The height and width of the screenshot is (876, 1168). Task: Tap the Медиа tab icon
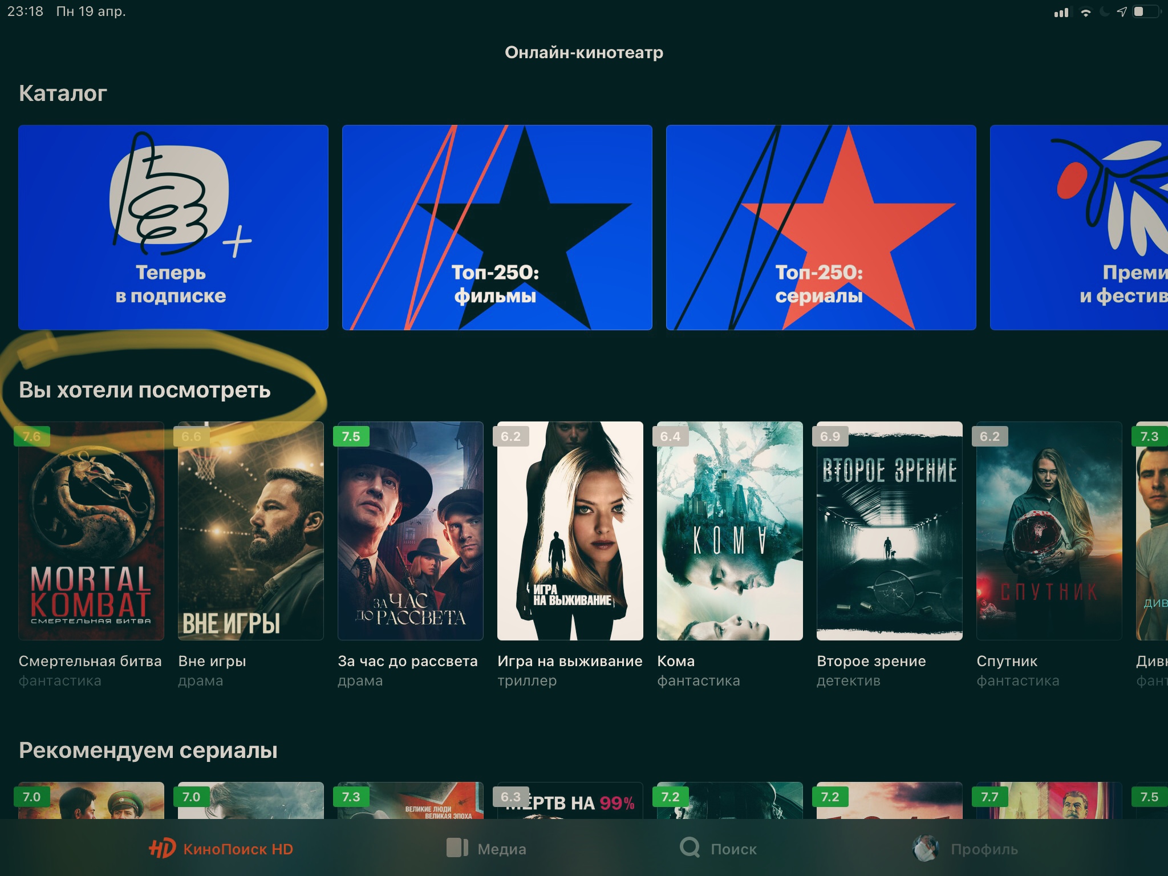[457, 847]
